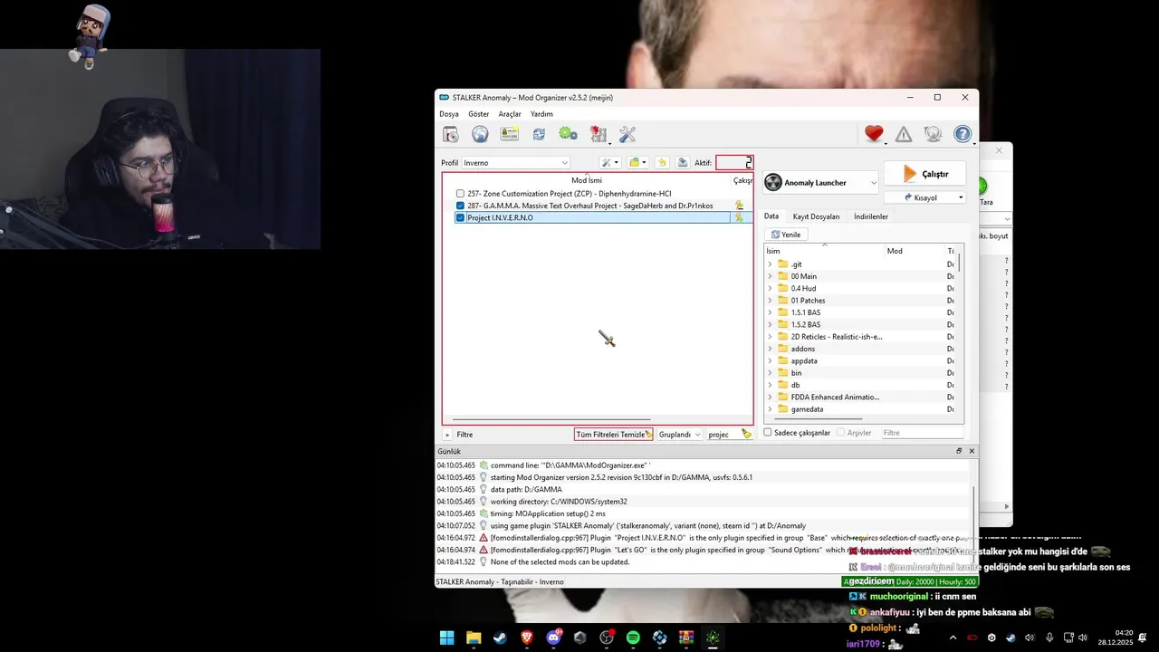Click the Çalıştır run button

click(924, 174)
